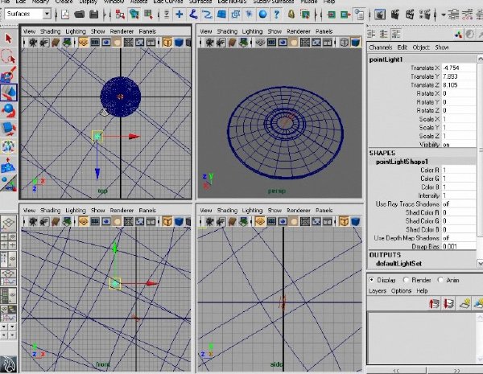Click the Render Current Frame clapperboard
Image resolution: width=483 pixels, height=374 pixels.
pos(395,14)
